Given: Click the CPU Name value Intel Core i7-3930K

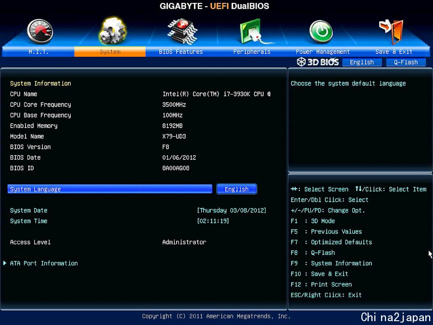Looking at the screenshot, I should [216, 94].
